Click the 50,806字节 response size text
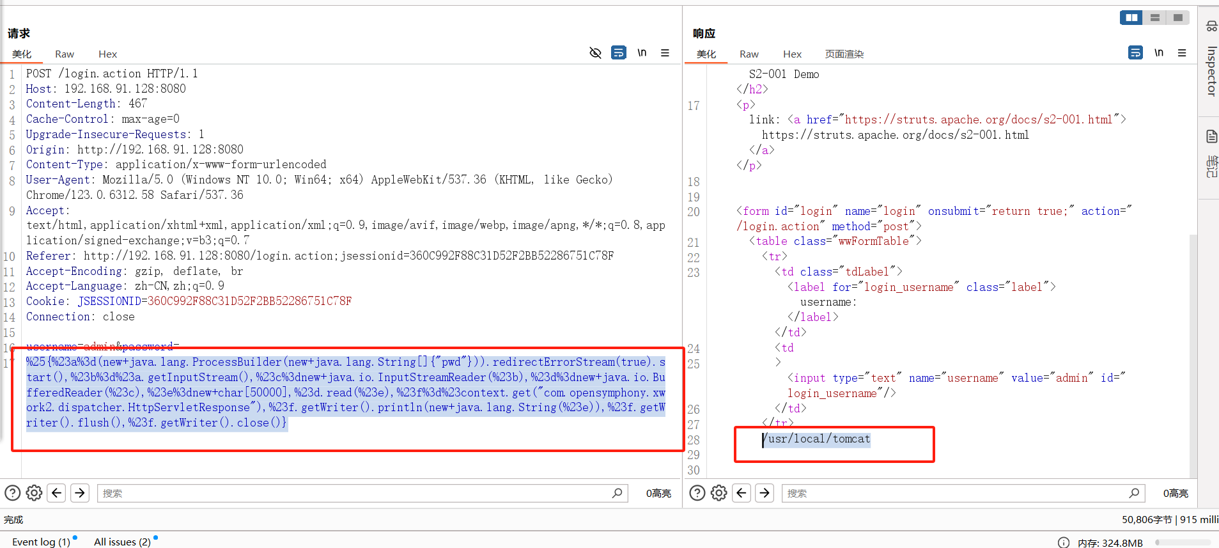The height and width of the screenshot is (548, 1219). (x=1146, y=519)
